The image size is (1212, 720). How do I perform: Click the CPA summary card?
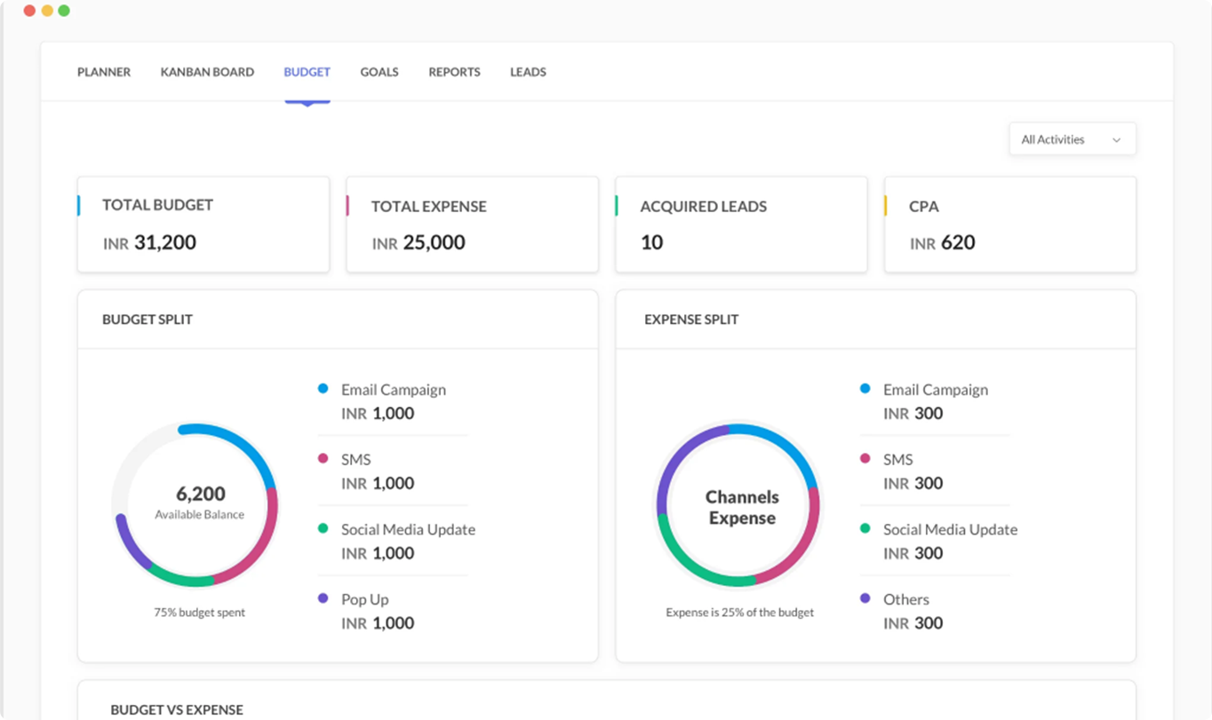pyautogui.click(x=1009, y=224)
